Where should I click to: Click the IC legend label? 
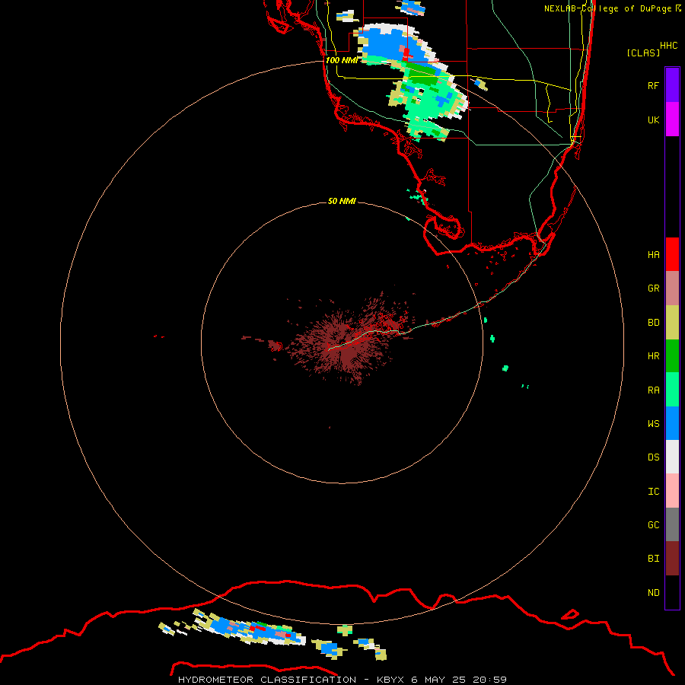pyautogui.click(x=653, y=492)
